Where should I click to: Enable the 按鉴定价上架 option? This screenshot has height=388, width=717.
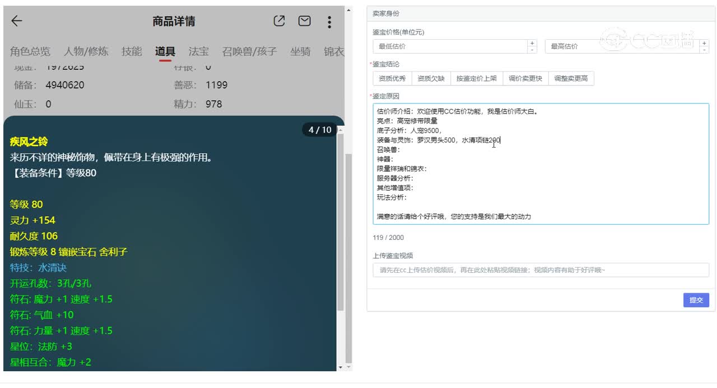(x=476, y=78)
